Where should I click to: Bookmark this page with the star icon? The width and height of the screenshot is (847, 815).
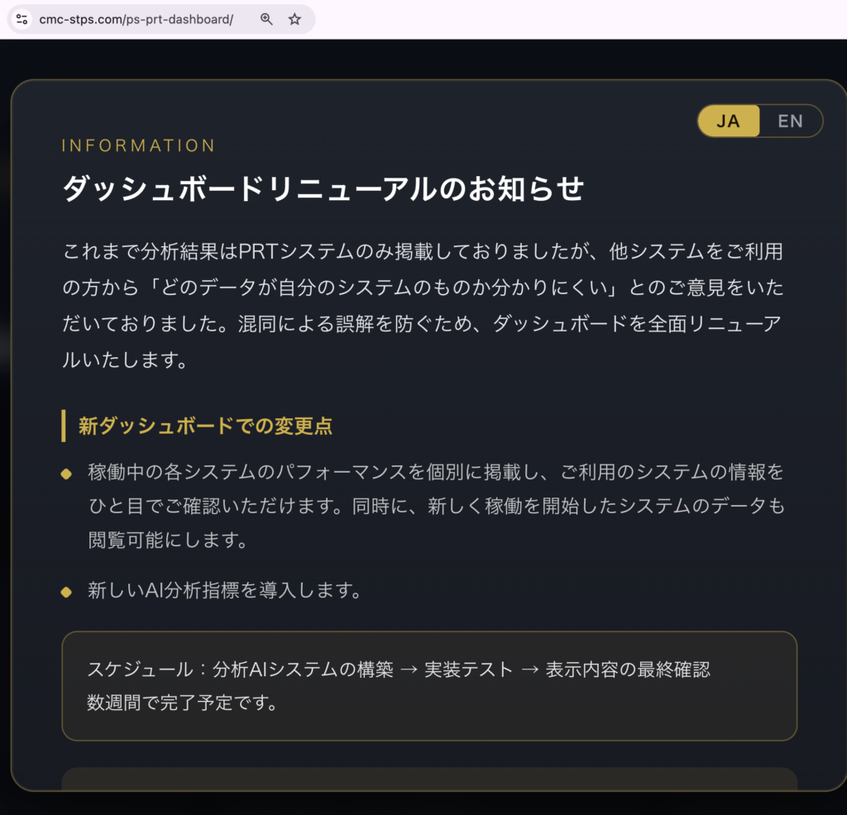click(x=294, y=20)
